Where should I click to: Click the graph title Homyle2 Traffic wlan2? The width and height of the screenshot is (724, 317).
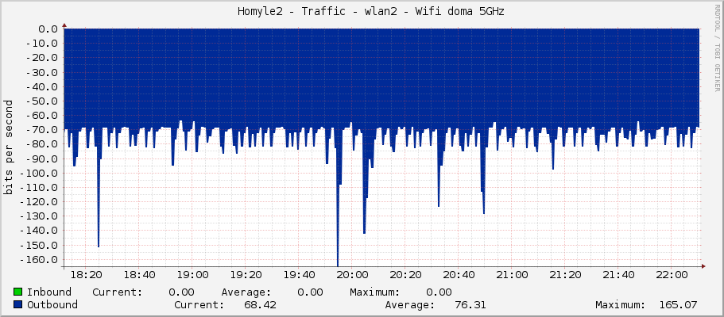pyautogui.click(x=371, y=12)
